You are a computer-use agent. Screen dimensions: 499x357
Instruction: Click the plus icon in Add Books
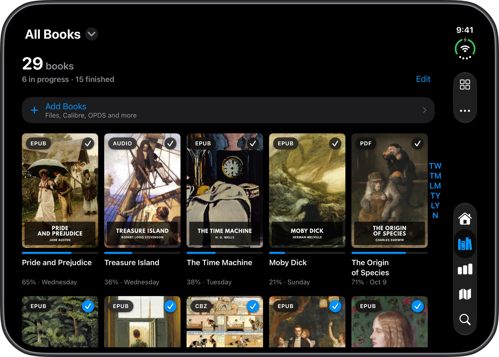(35, 110)
